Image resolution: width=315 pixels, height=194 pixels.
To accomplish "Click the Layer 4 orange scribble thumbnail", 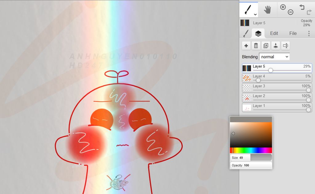I will [x=247, y=78].
